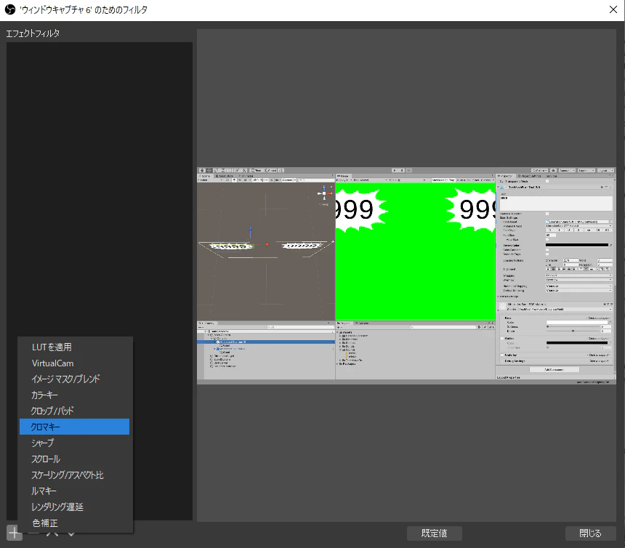Choose the VirtualCam filter entry
Image resolution: width=625 pixels, height=548 pixels.
(75, 363)
